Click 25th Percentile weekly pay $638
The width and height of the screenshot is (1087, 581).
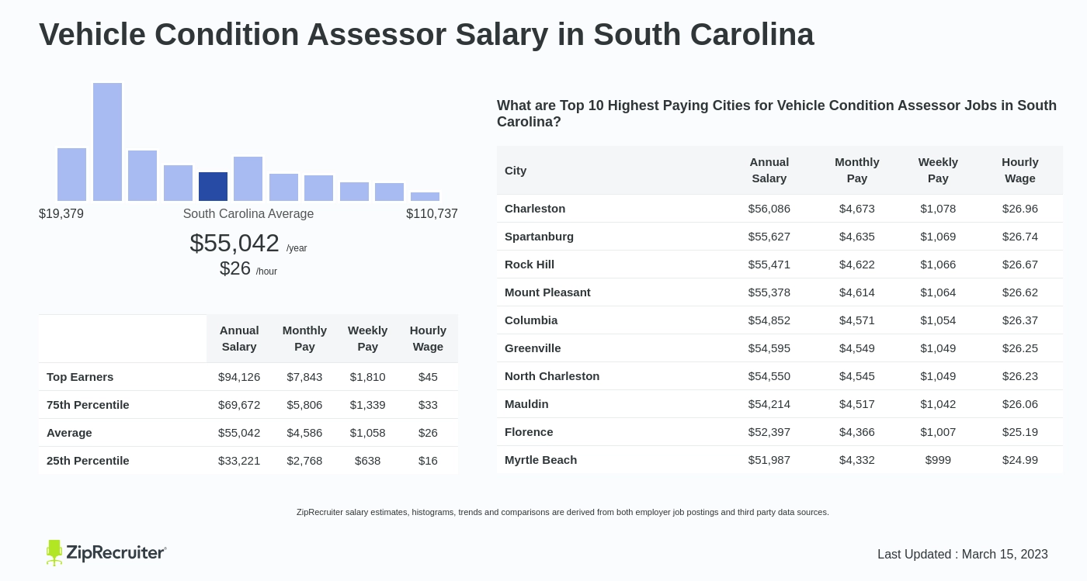click(x=367, y=461)
